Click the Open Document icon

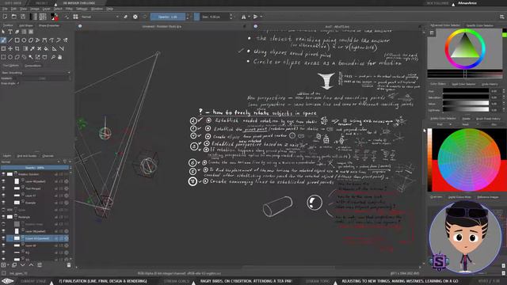14,17
